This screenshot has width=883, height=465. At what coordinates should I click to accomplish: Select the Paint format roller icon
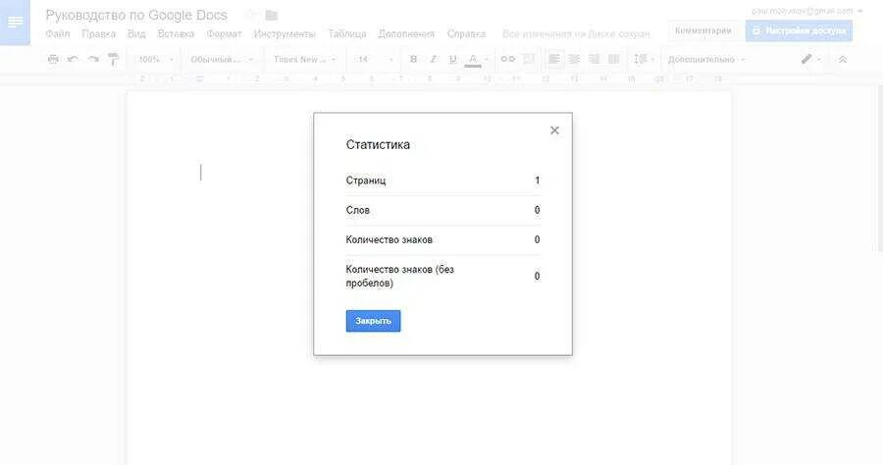[x=113, y=59]
